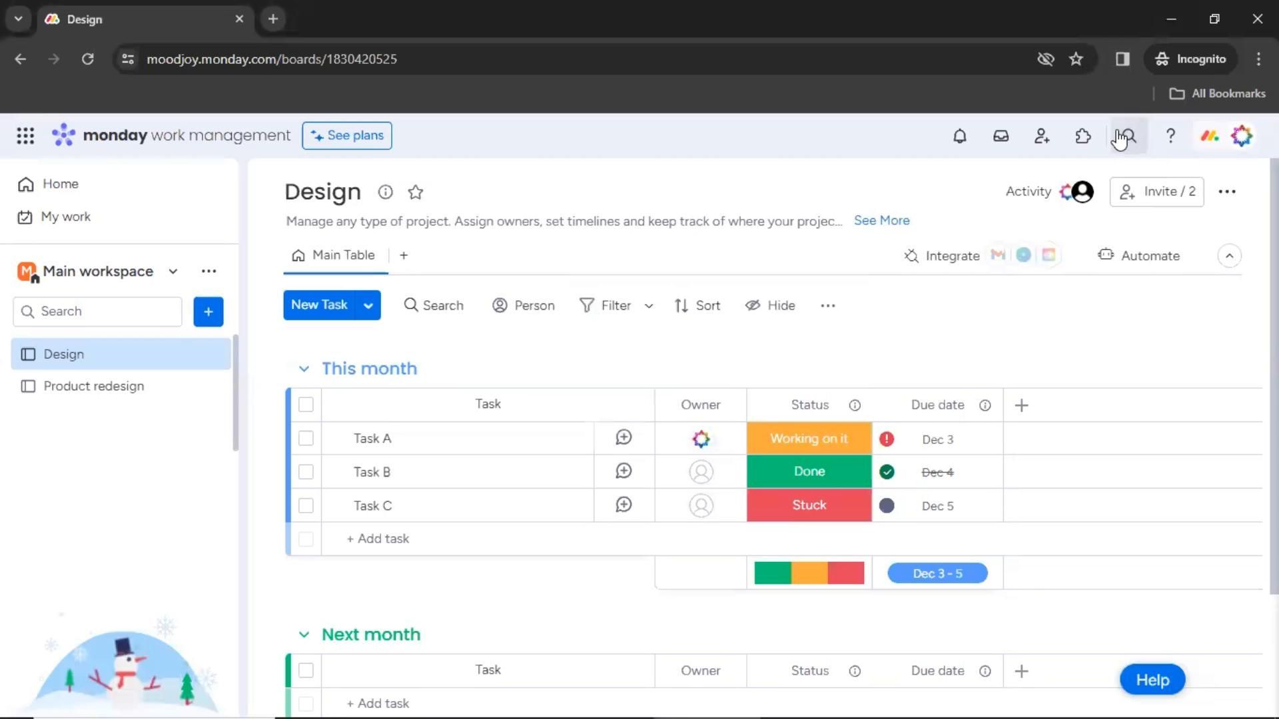The image size is (1279, 719).
Task: Check the Task A row checkbox
Action: point(306,439)
